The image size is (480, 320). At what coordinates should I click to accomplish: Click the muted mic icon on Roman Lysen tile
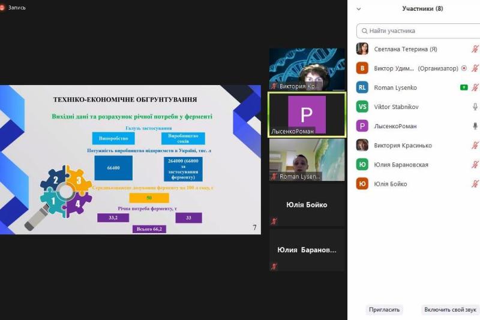click(274, 176)
